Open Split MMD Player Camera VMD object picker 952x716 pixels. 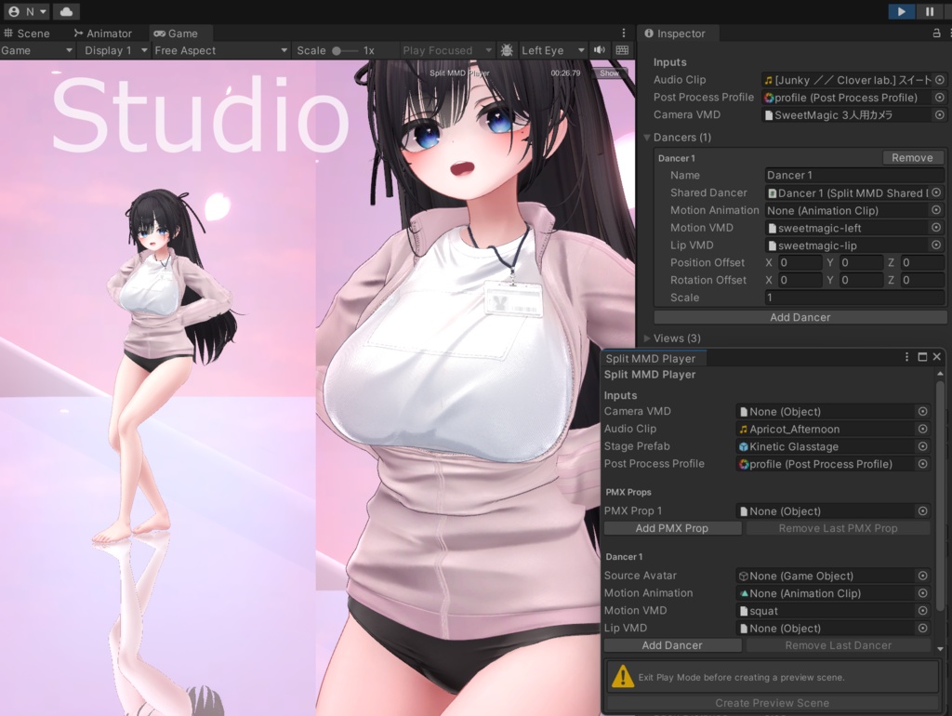[x=923, y=412]
